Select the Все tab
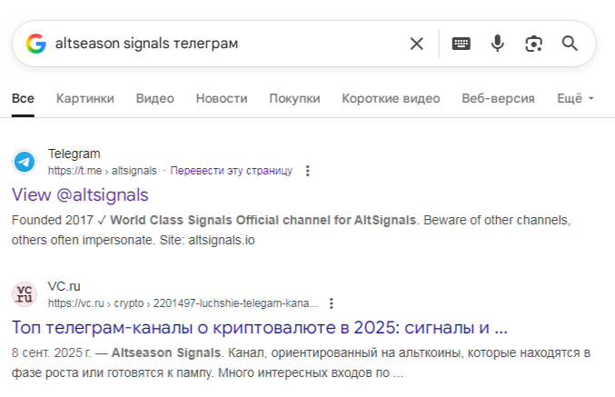615x397 pixels. 23,98
